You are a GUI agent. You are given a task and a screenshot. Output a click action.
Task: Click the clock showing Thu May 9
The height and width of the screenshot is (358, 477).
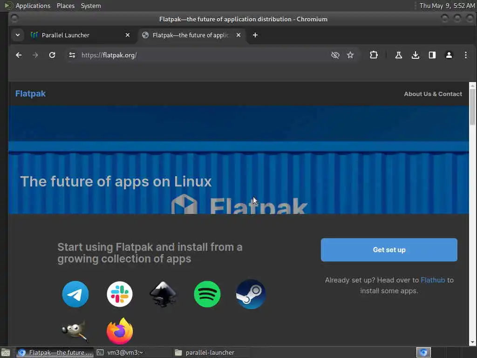(x=447, y=6)
